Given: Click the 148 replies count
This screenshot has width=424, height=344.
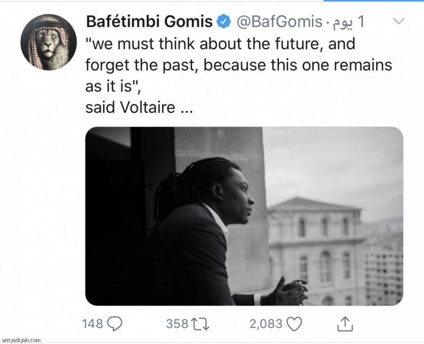Looking at the screenshot, I should [x=92, y=324].
